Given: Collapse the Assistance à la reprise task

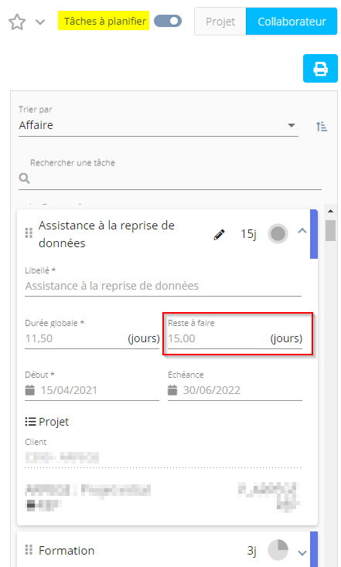Looking at the screenshot, I should pos(302,231).
